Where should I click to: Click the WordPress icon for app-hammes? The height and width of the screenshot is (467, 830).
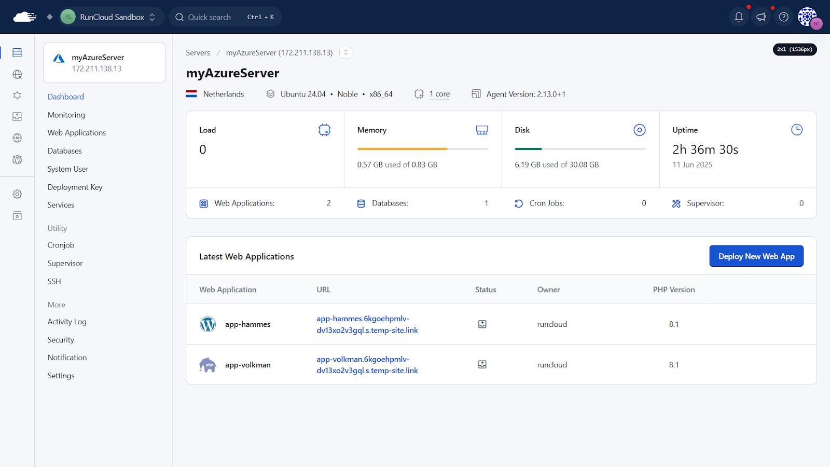coord(208,324)
